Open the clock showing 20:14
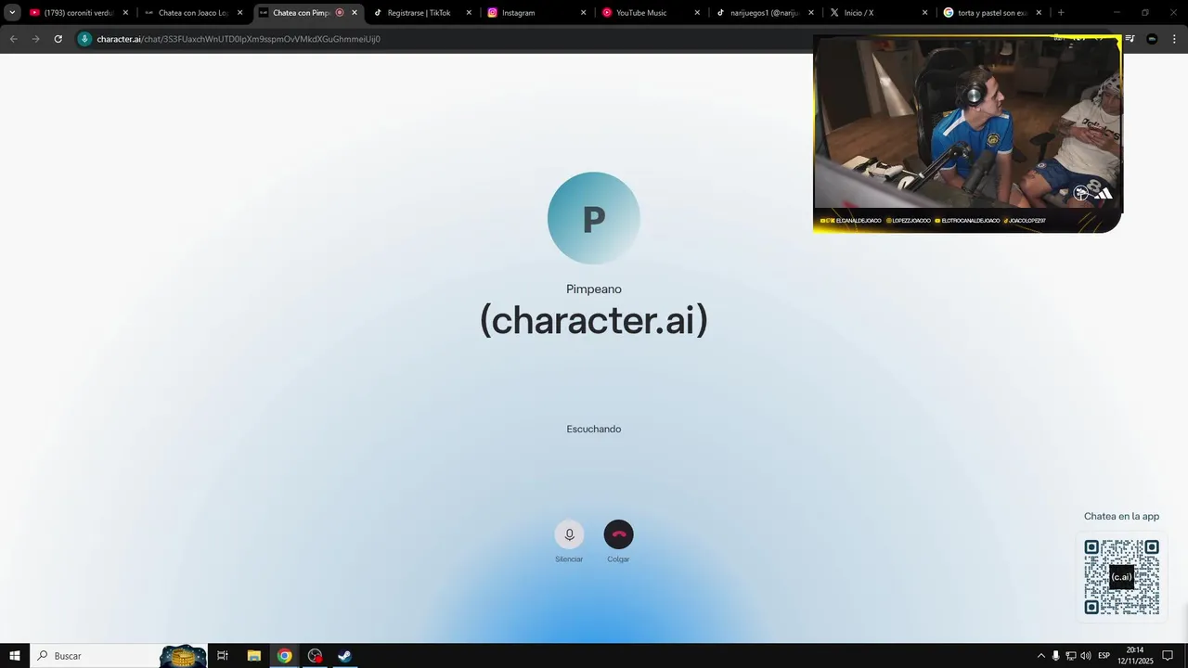 pos(1135,656)
